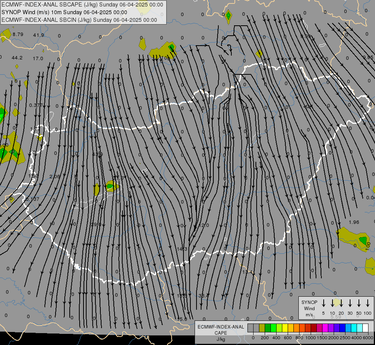Click the 8.79 value on the map
375x345 pixels.
pos(18,34)
